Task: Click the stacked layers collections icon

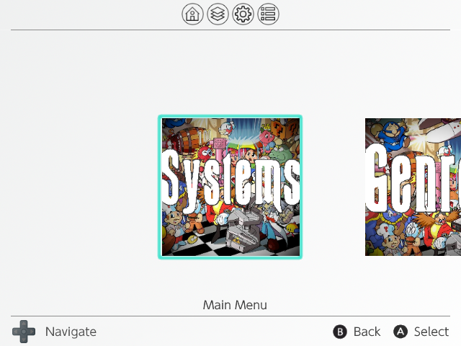Action: pos(218,14)
